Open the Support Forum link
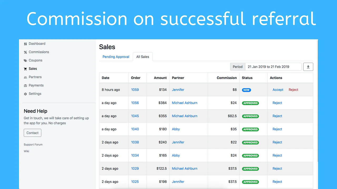337x189 pixels. 33,145
